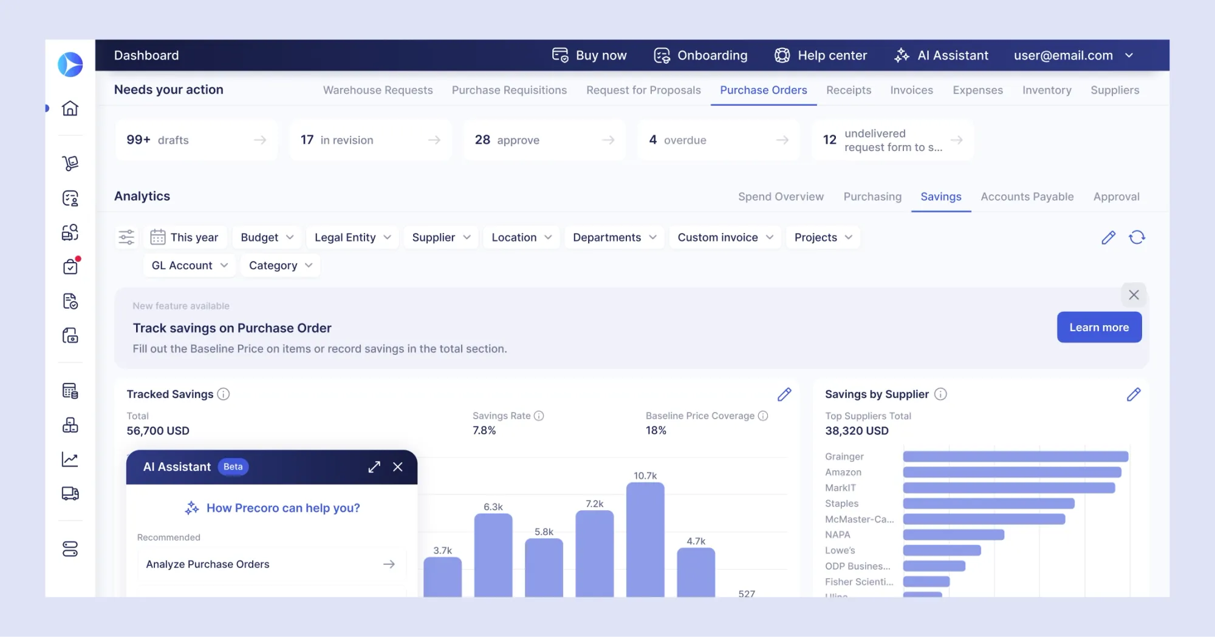Click Buy now in the header
This screenshot has height=637, width=1215.
point(589,55)
